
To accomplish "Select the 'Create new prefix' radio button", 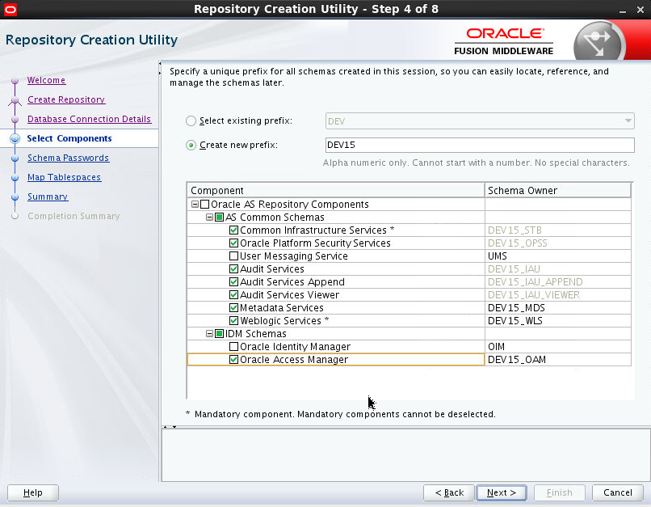I will click(x=191, y=145).
